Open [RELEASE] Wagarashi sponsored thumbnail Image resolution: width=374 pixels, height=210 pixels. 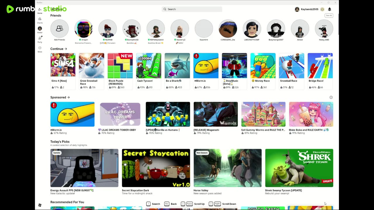[x=216, y=114]
